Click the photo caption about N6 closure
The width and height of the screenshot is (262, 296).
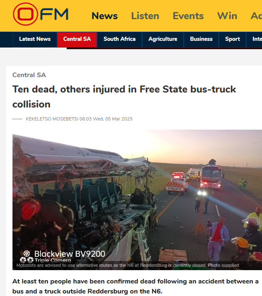click(128, 265)
